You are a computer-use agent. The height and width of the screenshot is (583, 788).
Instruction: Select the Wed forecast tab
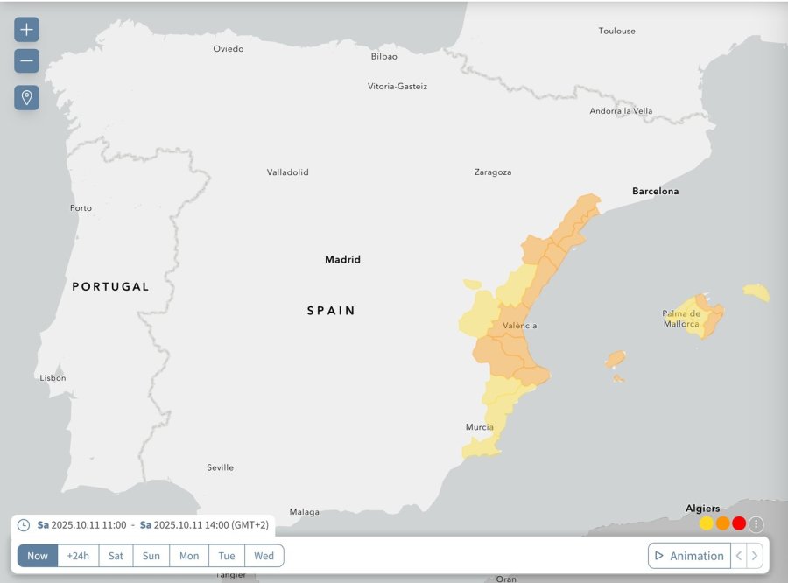[264, 556]
